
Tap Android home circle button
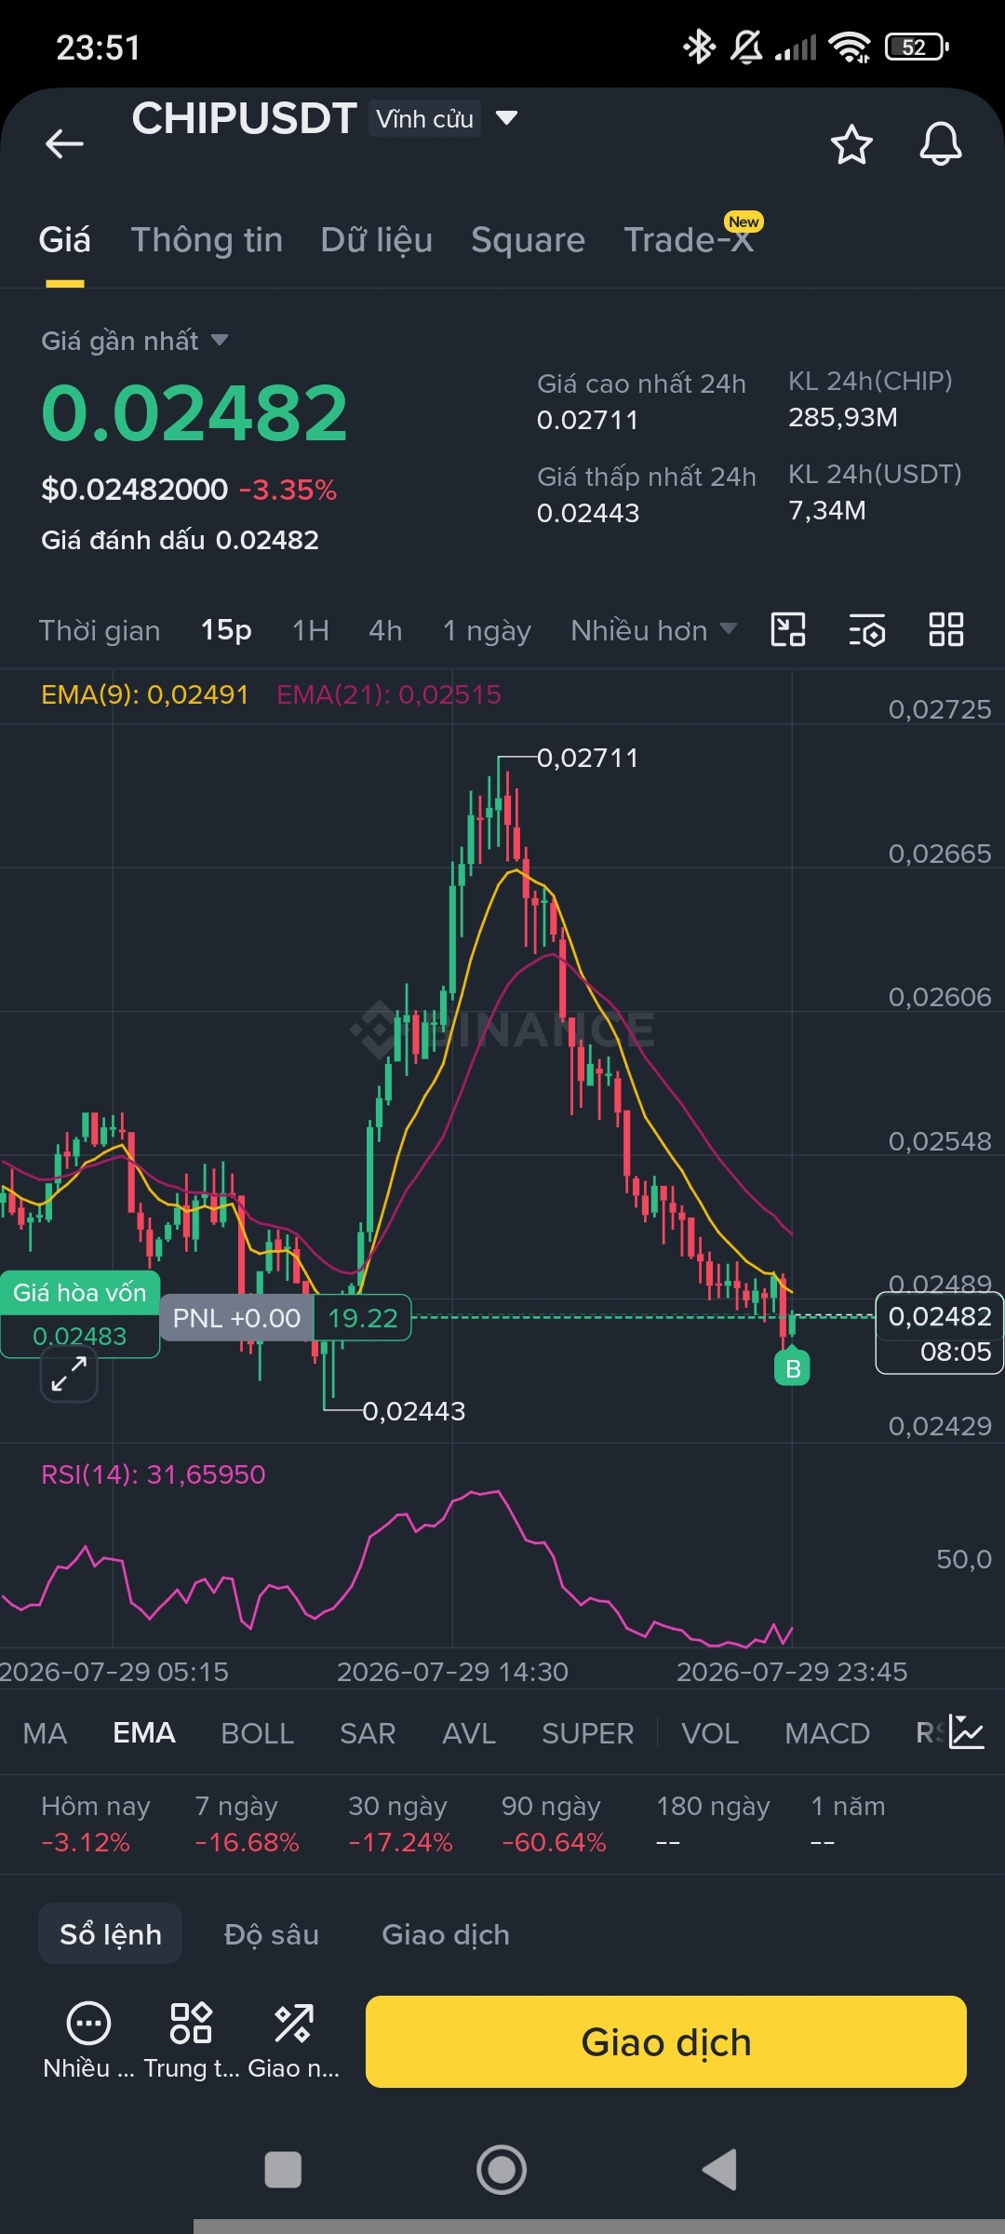[x=502, y=2170]
